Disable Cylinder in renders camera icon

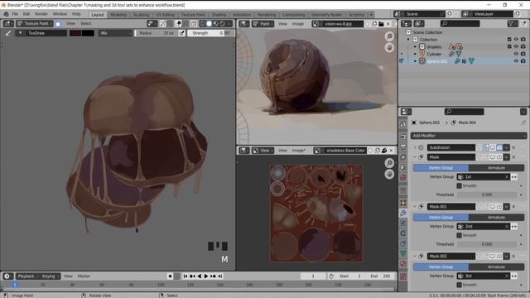523,54
